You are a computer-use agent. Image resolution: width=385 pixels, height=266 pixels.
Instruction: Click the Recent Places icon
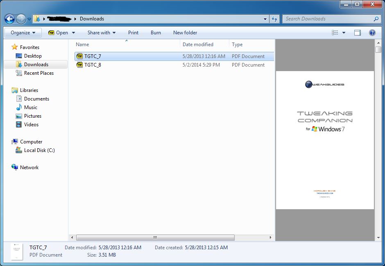[x=19, y=73]
